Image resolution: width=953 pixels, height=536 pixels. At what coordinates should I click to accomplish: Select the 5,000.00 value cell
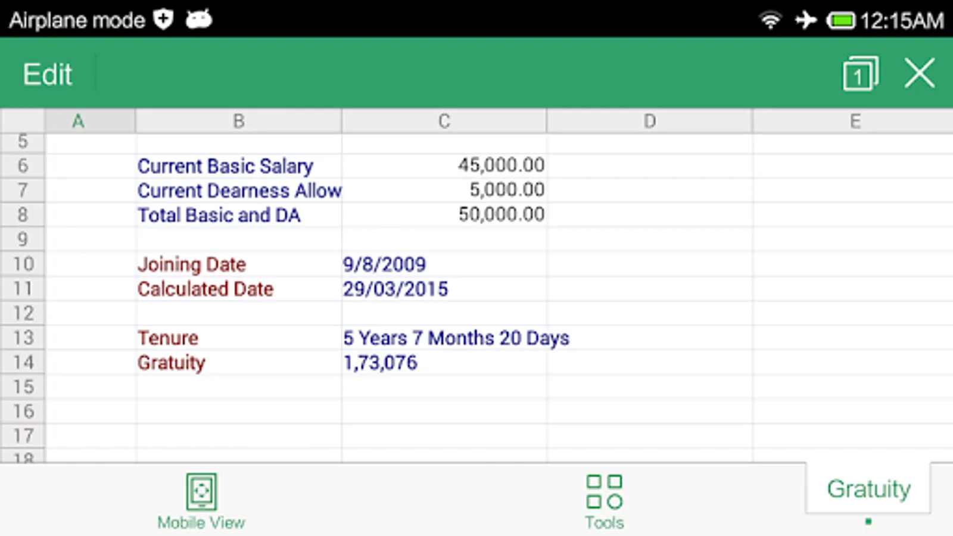pyautogui.click(x=444, y=191)
